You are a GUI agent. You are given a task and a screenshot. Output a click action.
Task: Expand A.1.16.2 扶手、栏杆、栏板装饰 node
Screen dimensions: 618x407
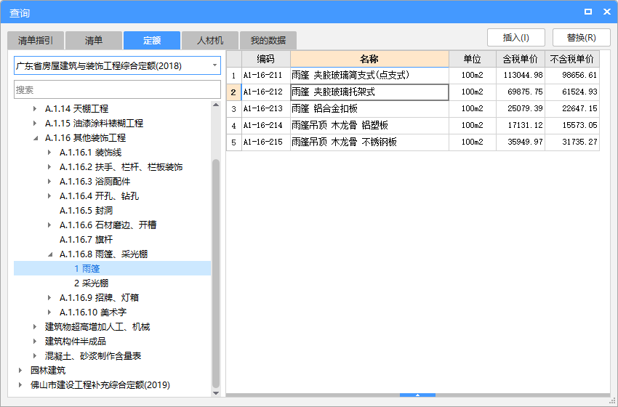[x=49, y=167]
